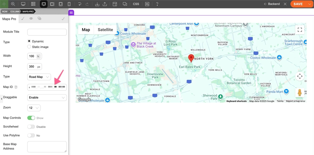
Task: Select COLUMN in the breadcrumb
Action: [15, 12]
